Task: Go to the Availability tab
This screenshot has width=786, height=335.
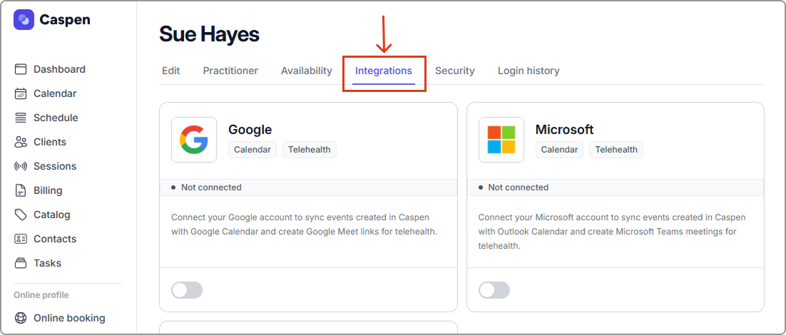Action: 306,71
